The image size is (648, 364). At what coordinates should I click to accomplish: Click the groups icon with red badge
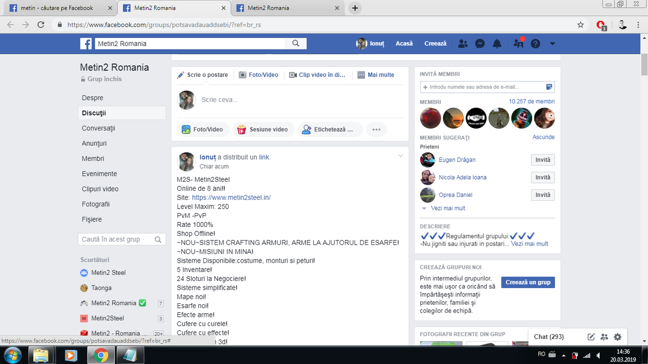click(x=518, y=44)
